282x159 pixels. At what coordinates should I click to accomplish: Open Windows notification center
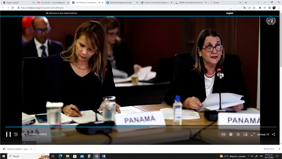(277, 156)
